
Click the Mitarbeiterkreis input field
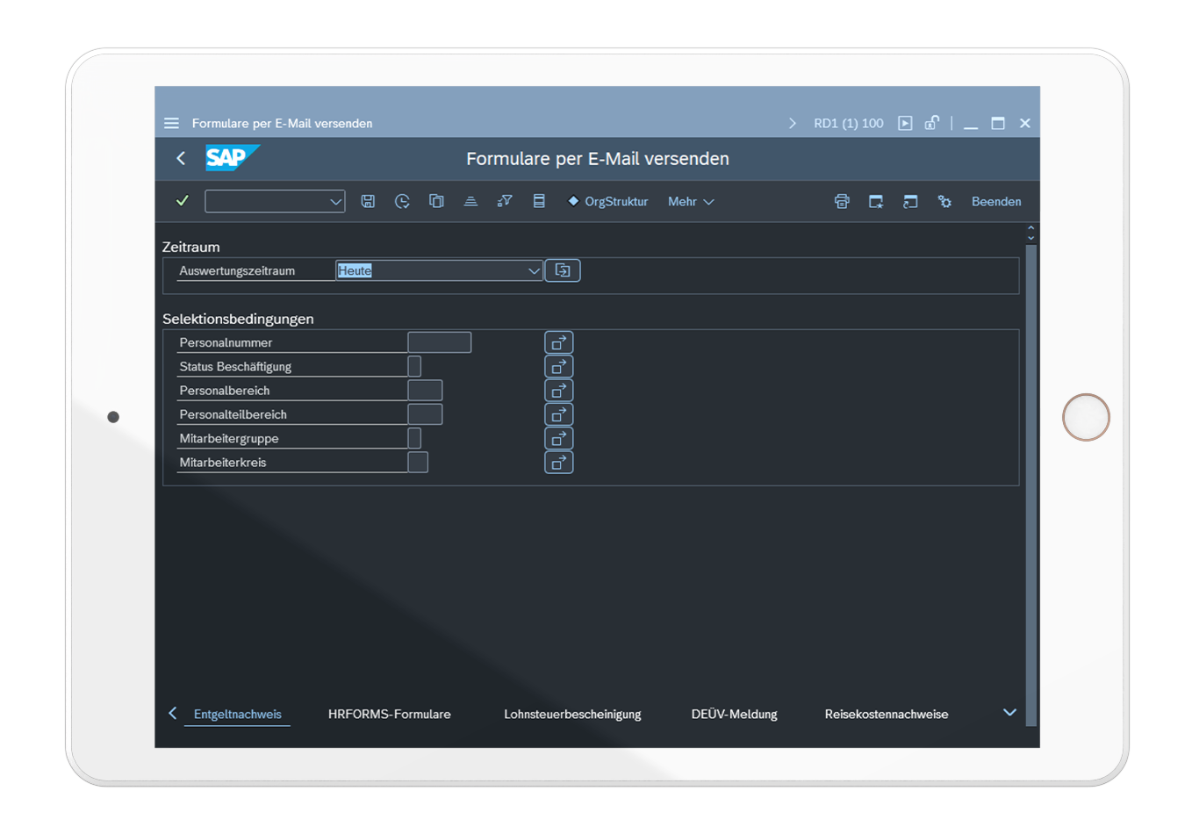point(418,462)
